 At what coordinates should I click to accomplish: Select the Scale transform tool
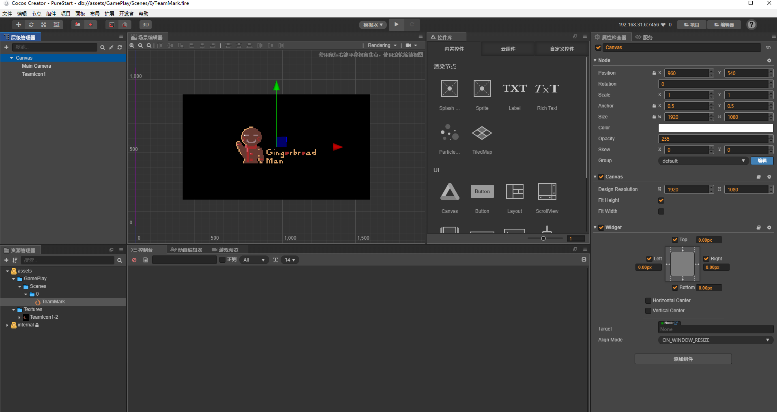click(44, 25)
